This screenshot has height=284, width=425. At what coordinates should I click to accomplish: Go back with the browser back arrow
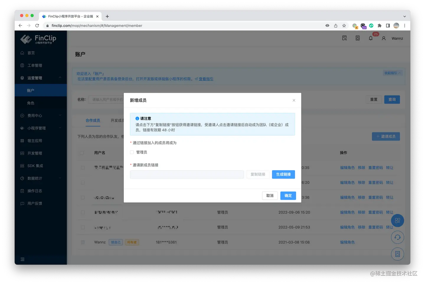(x=20, y=26)
